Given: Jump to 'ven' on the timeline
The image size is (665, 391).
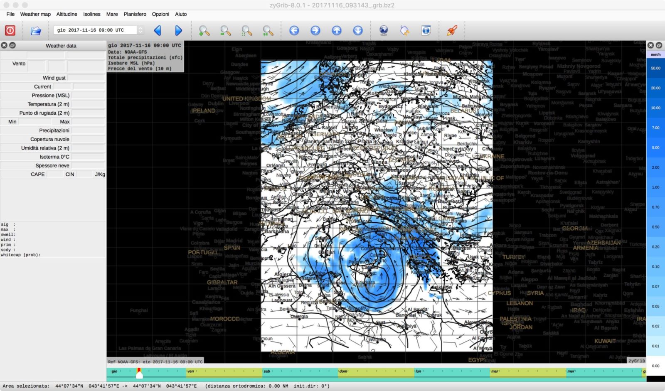Looking at the screenshot, I should click(x=190, y=371).
